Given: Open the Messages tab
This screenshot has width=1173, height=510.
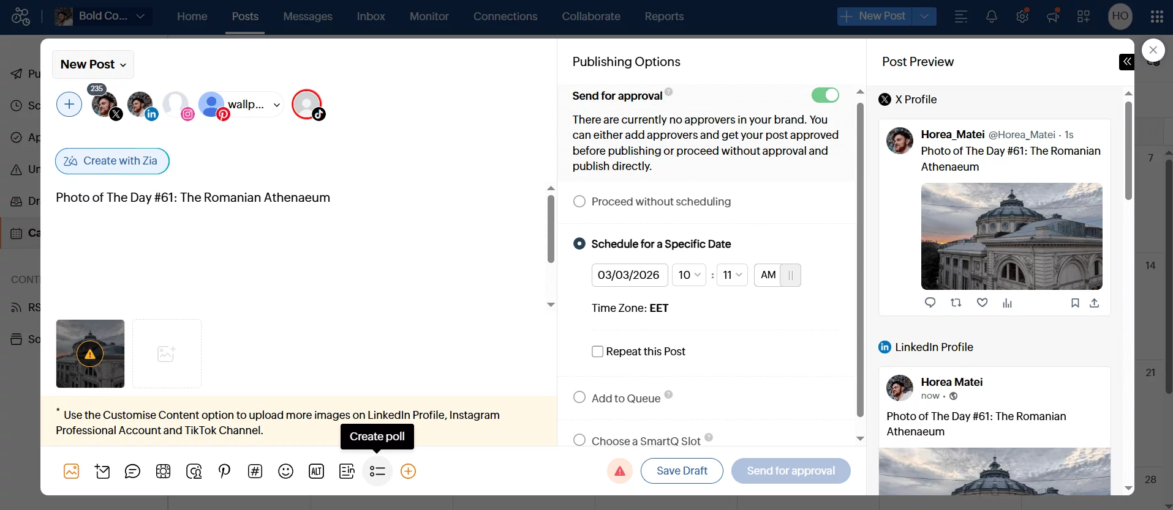Looking at the screenshot, I should [307, 17].
